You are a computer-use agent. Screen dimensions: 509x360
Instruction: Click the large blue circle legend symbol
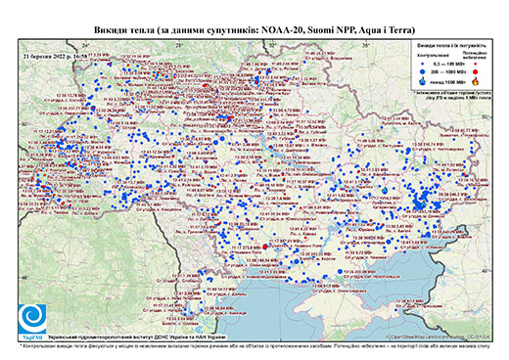click(423, 71)
